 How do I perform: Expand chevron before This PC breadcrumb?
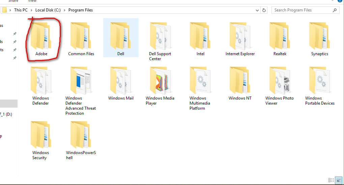click(x=10, y=10)
